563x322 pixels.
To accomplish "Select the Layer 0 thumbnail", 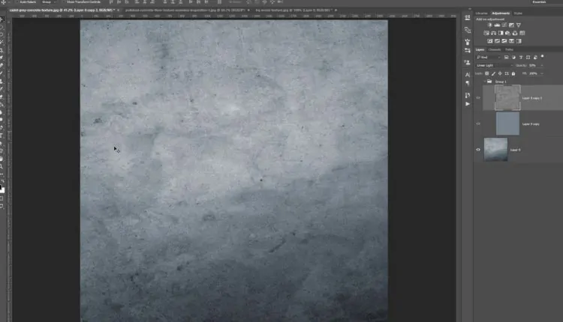I will tap(495, 149).
